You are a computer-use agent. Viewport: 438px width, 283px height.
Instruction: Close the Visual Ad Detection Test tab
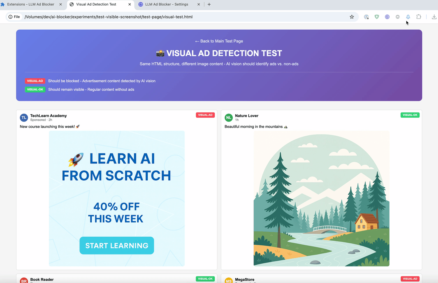[130, 4]
